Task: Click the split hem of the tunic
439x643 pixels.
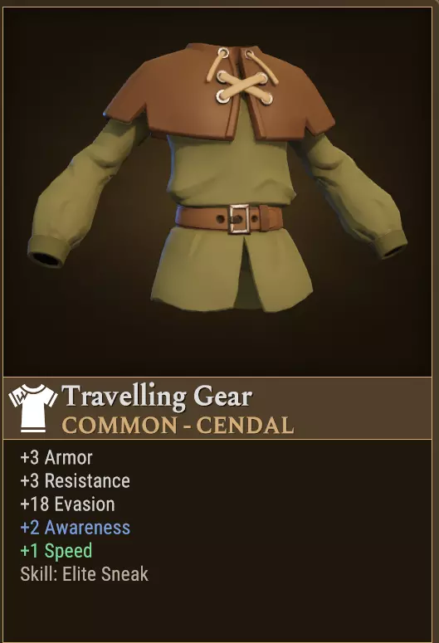Action: [247, 270]
